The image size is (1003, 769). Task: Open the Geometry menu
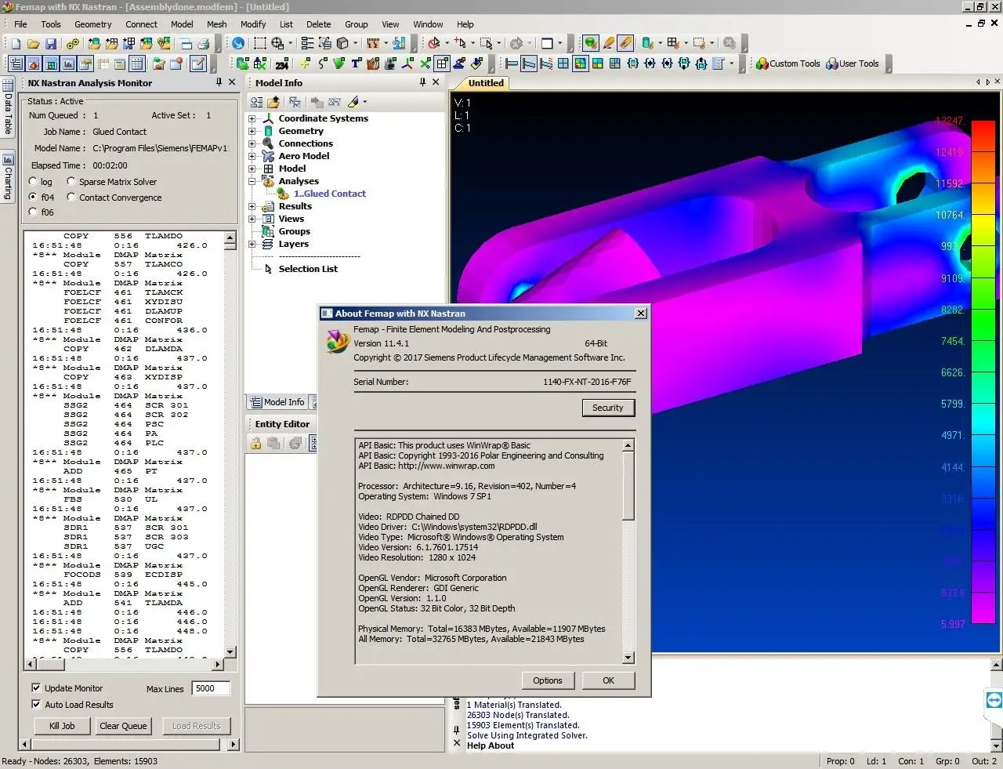pyautogui.click(x=93, y=24)
